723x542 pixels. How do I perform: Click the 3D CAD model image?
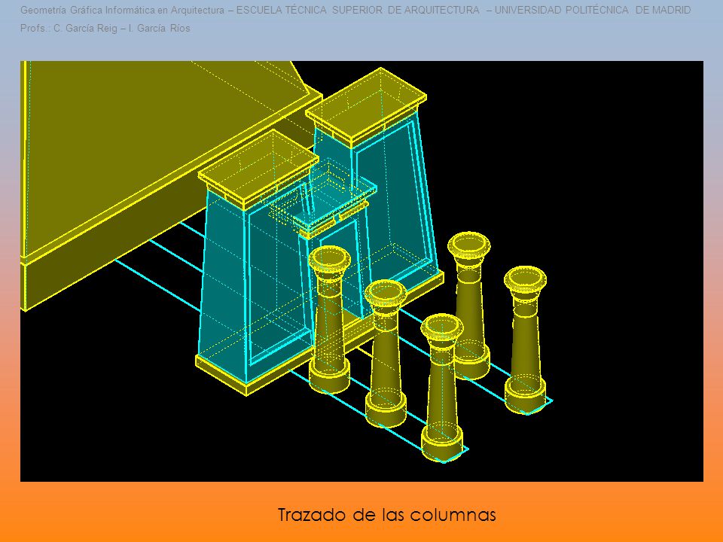click(362, 271)
